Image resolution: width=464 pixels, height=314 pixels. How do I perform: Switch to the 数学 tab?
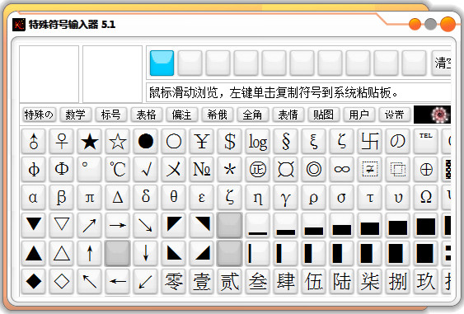[x=75, y=115]
